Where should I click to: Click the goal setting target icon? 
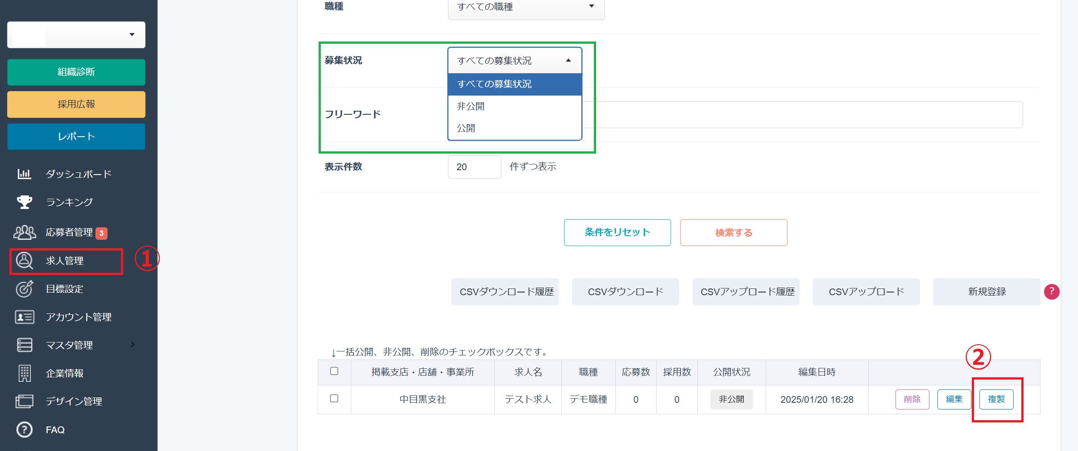tap(24, 289)
